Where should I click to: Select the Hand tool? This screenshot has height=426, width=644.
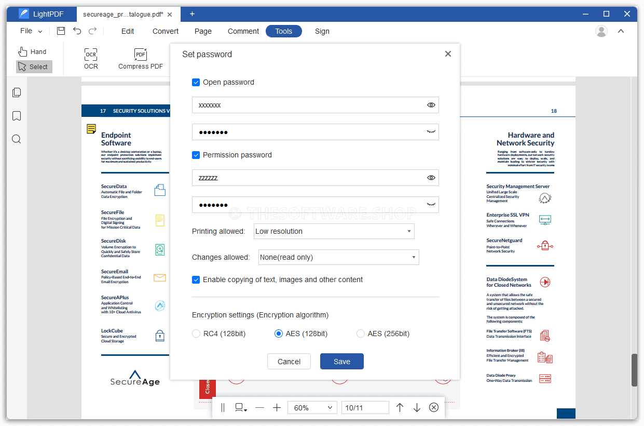click(32, 52)
